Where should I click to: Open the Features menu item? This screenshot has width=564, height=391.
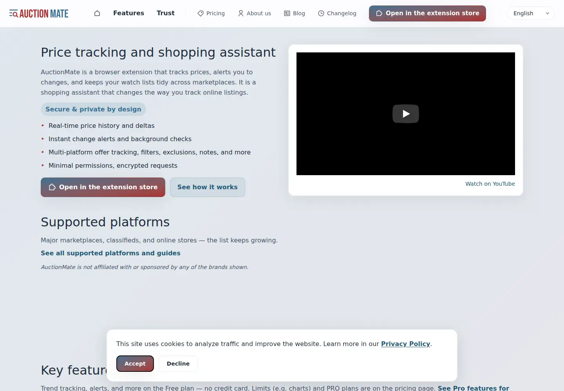coord(128,13)
